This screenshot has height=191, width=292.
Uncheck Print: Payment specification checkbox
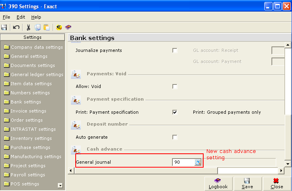(175, 112)
